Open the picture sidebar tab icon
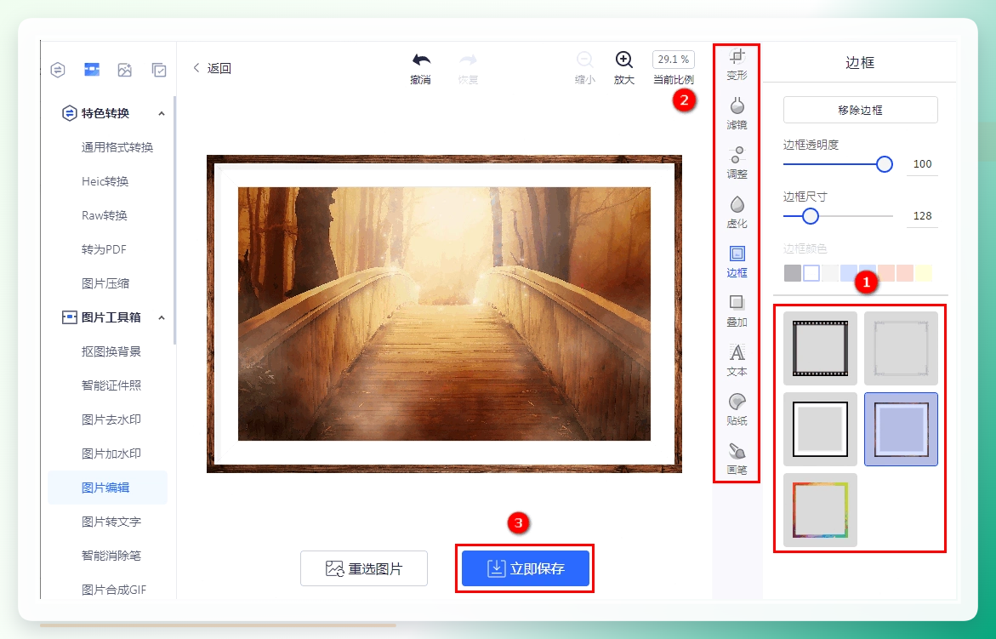The width and height of the screenshot is (996, 639). coord(125,69)
